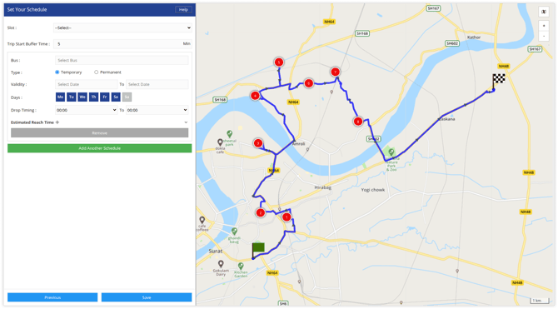Click the Gokulam Dairy map pin

[221, 264]
